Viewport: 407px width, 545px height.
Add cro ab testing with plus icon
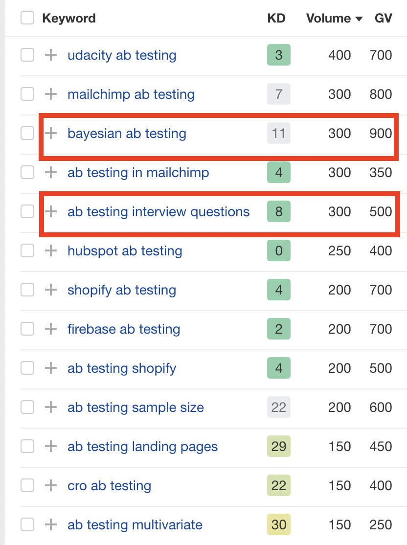(x=51, y=486)
